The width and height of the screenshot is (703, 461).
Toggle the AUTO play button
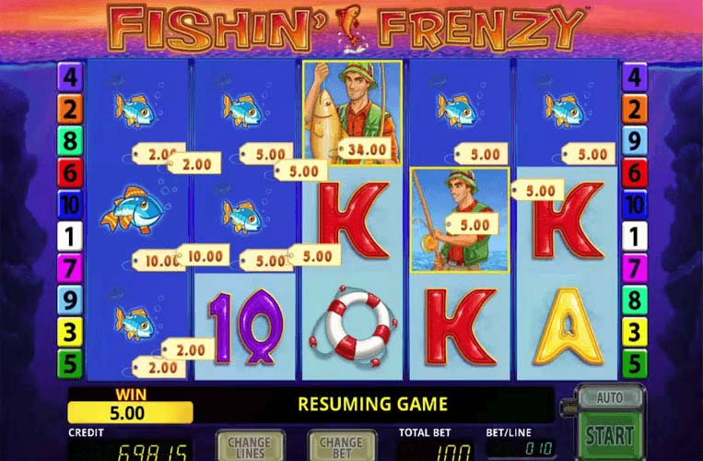[x=610, y=396]
